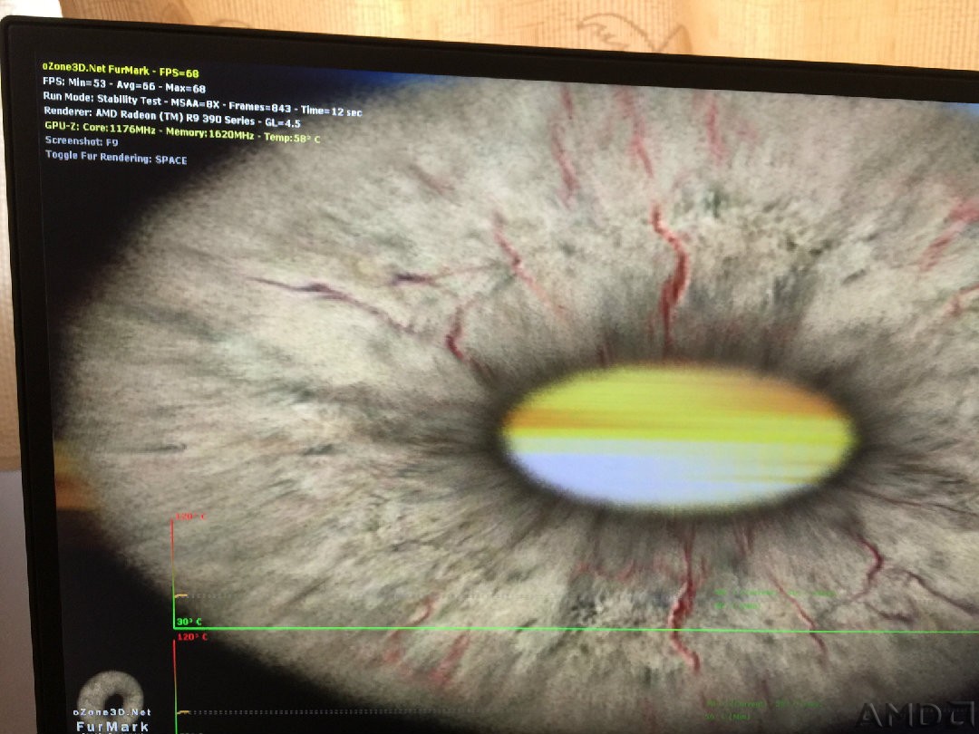Click the yellow trace on the lower temperature graph
Viewport: 979px width, 734px height.
[x=183, y=711]
